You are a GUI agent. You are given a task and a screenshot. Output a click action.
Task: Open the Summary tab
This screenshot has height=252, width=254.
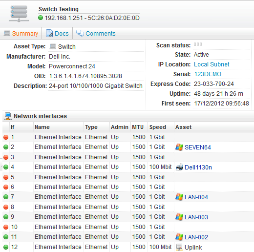[x=21, y=33]
